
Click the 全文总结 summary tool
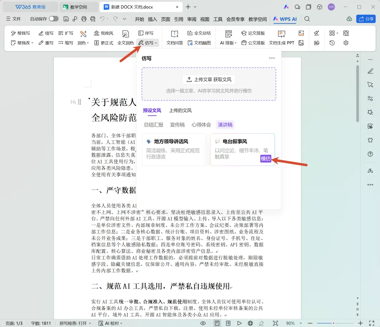(x=199, y=33)
